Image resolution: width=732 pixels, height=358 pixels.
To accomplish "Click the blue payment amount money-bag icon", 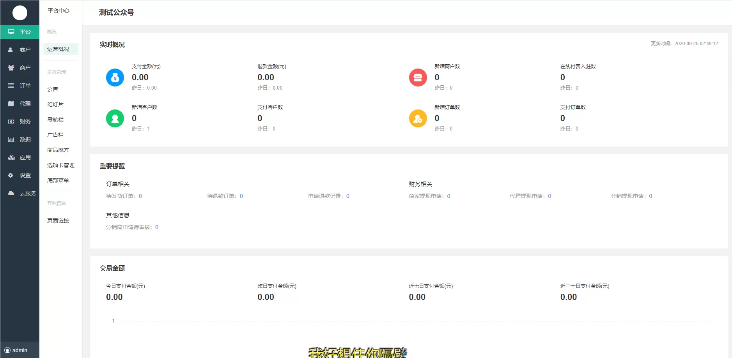I will coord(115,78).
